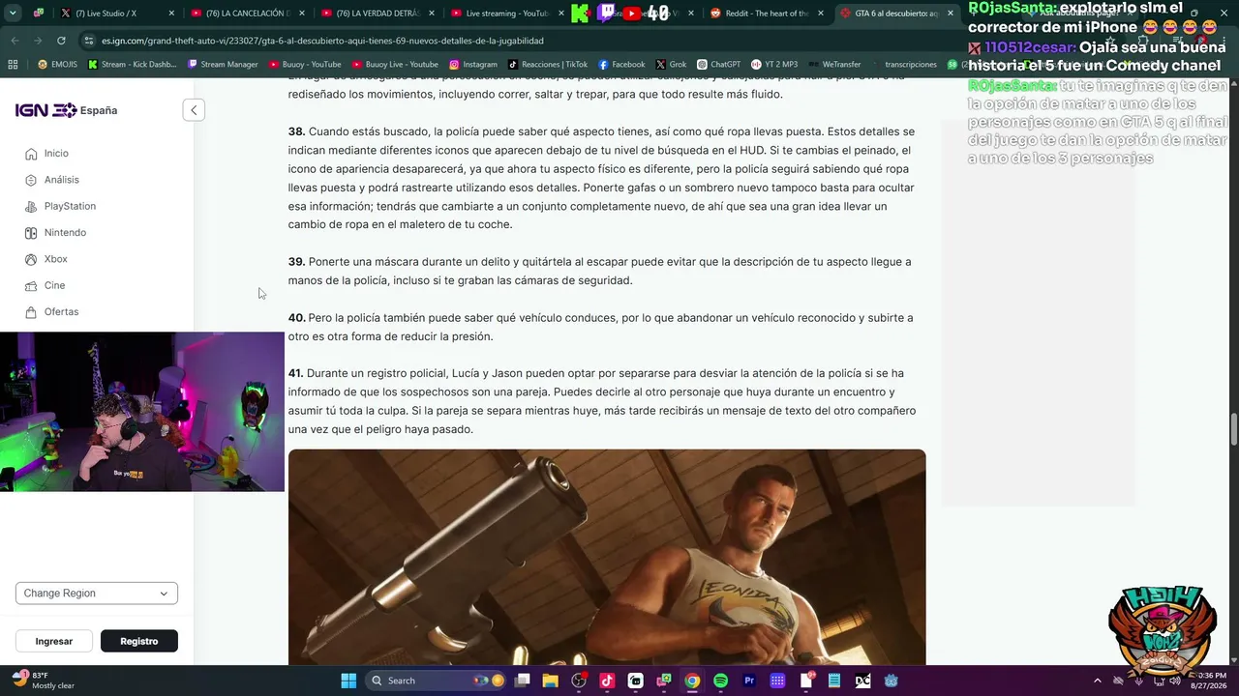Close the Live Studio / X tab

click(171, 14)
